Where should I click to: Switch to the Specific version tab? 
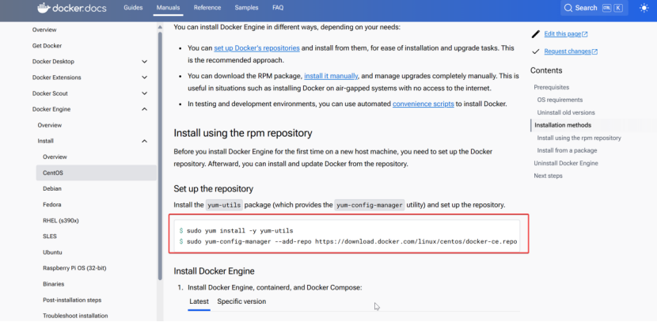(241, 301)
